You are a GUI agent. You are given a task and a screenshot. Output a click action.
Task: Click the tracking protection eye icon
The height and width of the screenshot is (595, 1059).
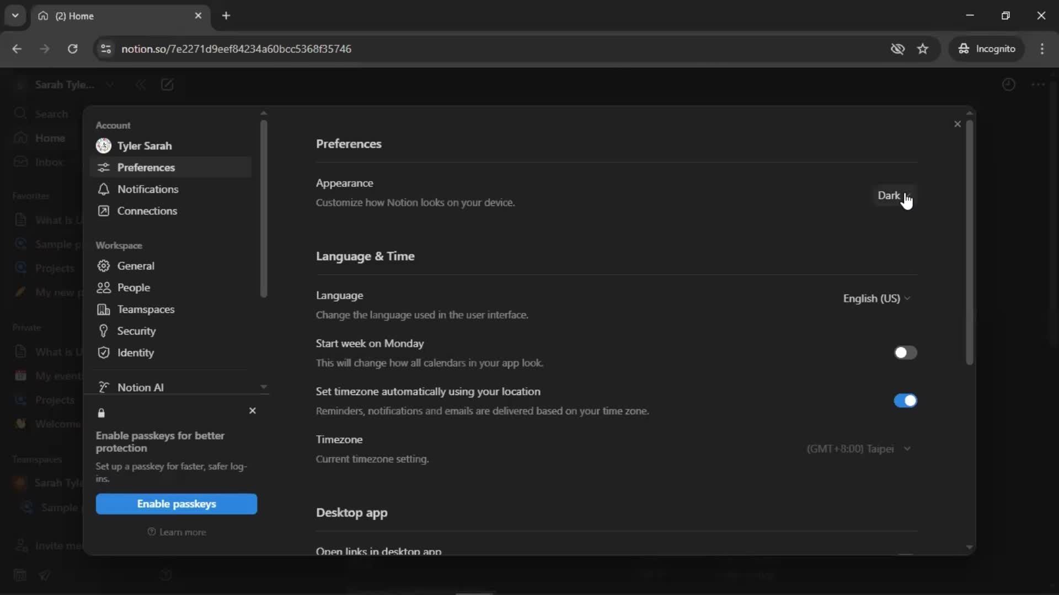897,48
